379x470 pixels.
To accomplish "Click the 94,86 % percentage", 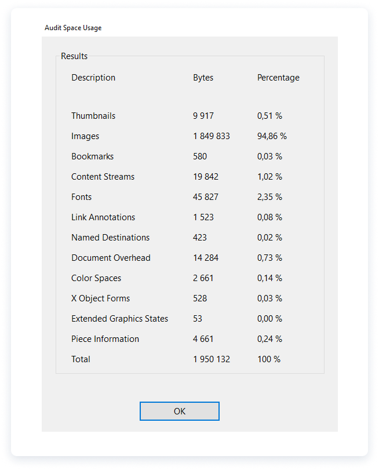I will click(272, 136).
